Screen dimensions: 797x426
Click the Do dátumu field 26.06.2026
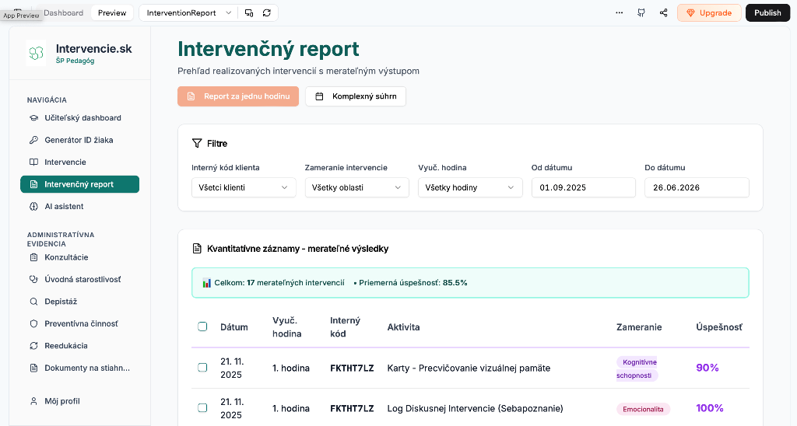(697, 187)
